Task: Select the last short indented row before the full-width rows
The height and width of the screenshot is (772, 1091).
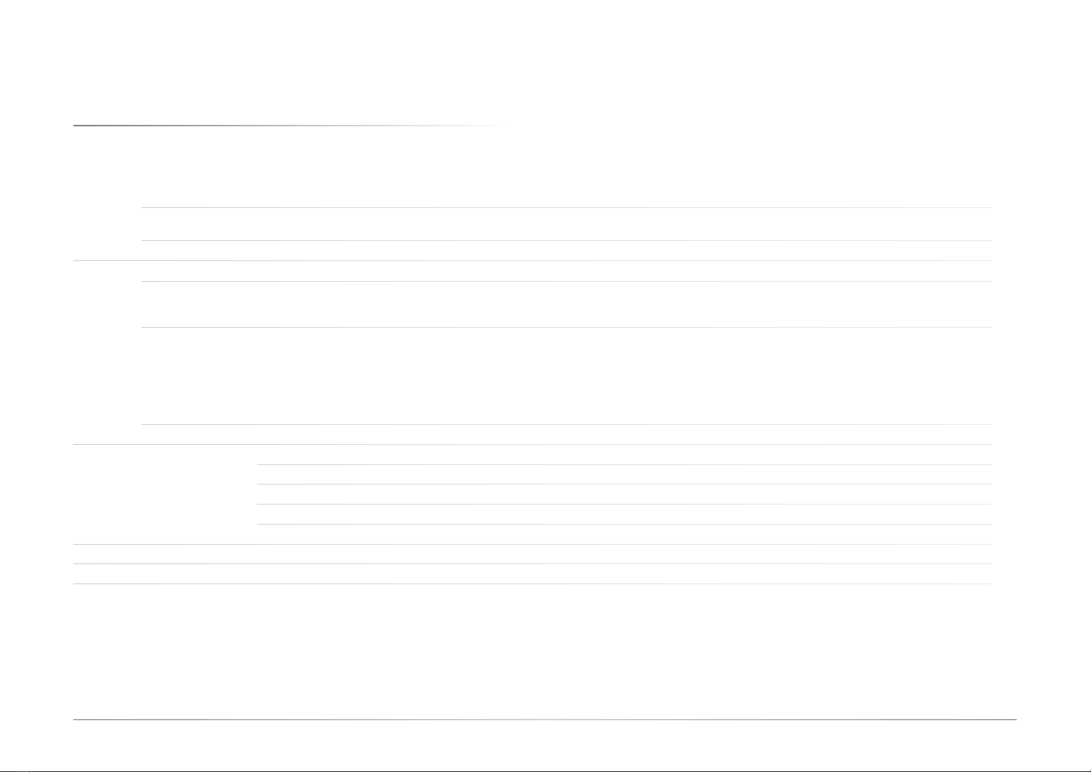Action: click(624, 534)
